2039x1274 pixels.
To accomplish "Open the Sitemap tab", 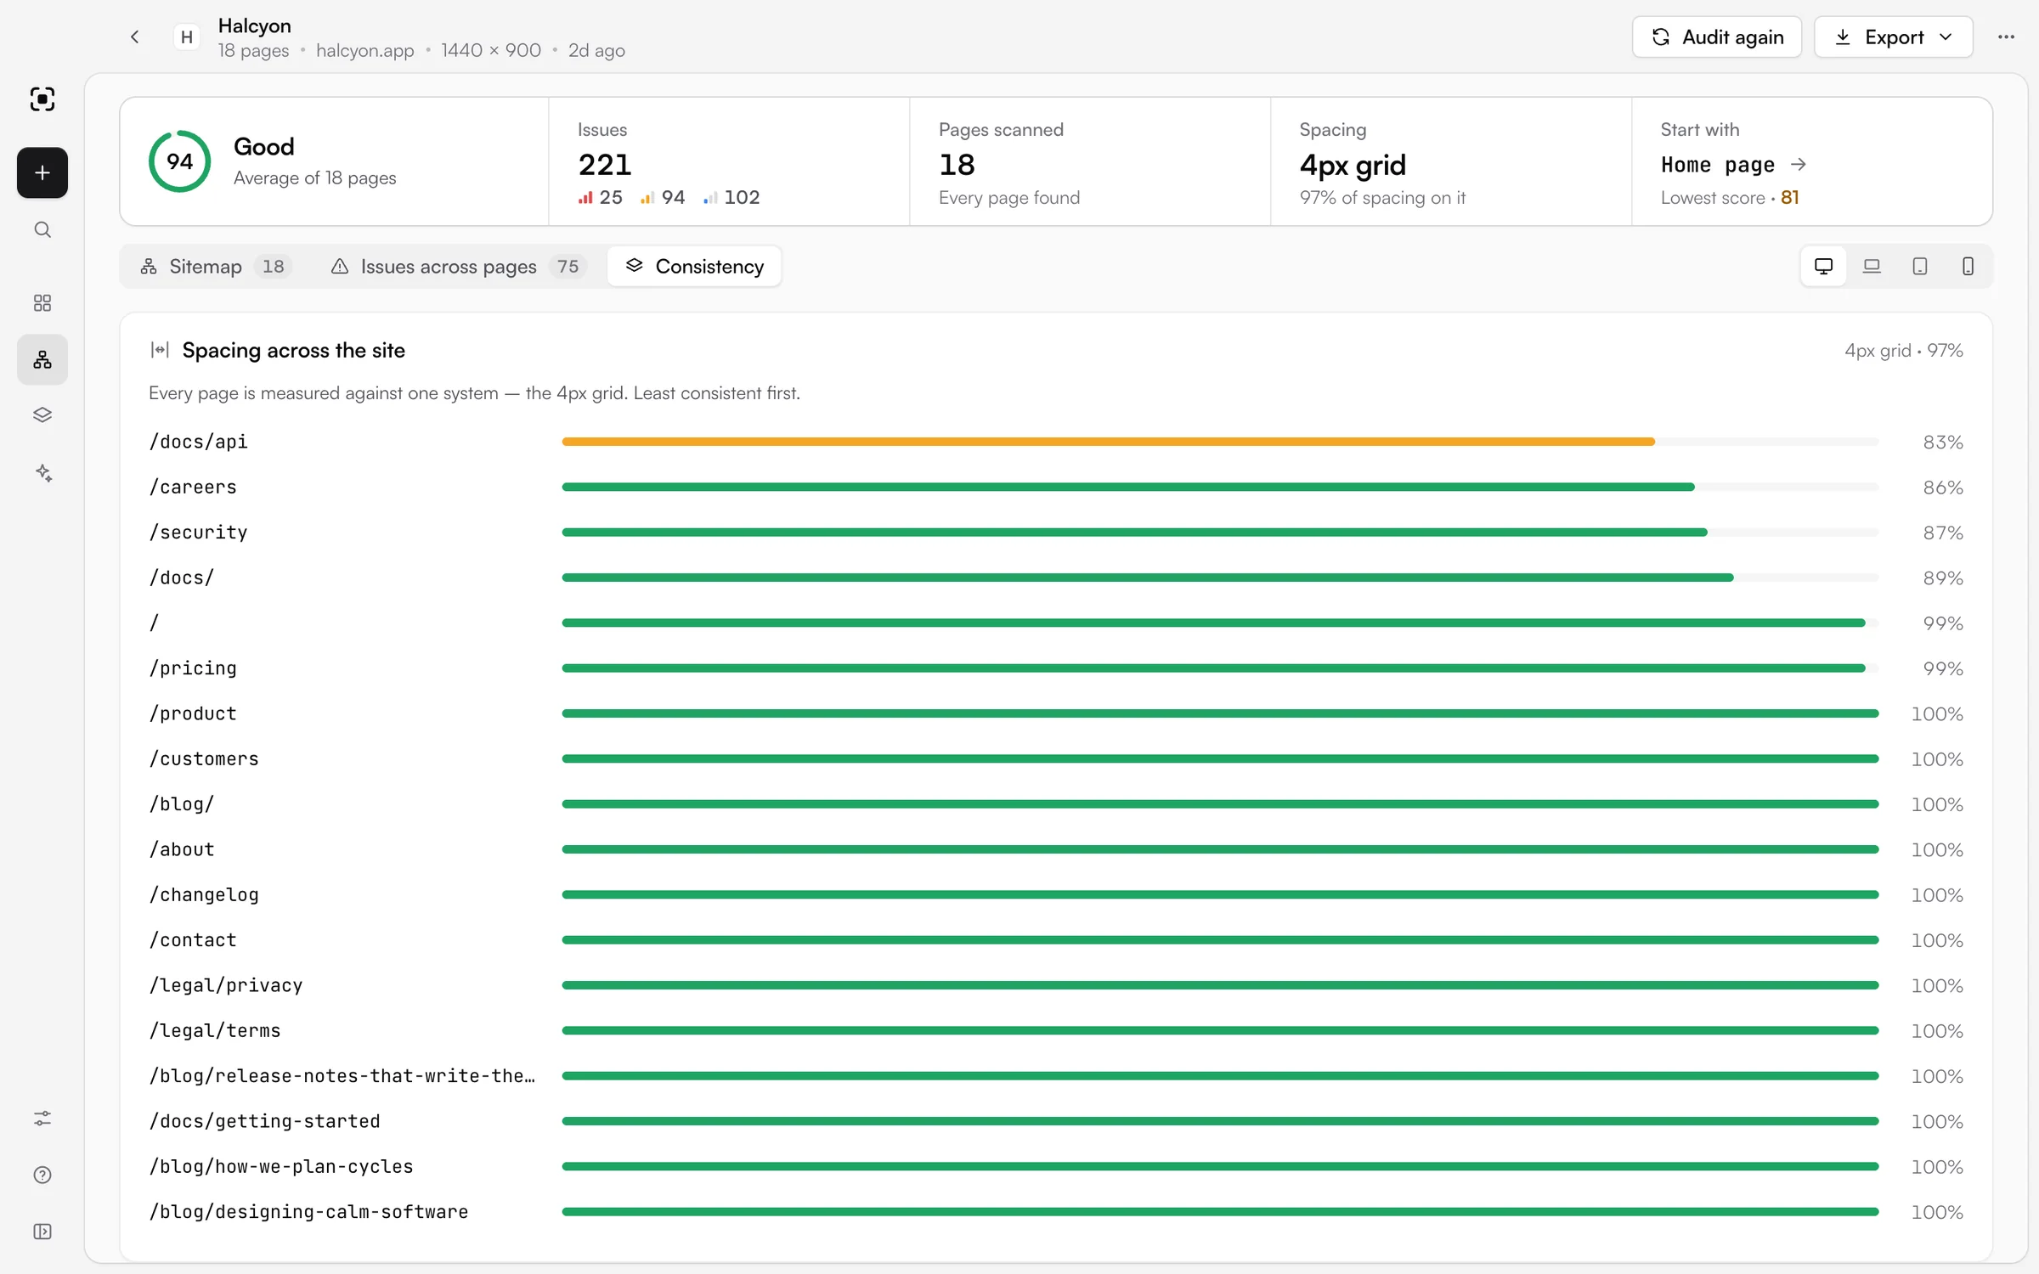I will click(215, 267).
